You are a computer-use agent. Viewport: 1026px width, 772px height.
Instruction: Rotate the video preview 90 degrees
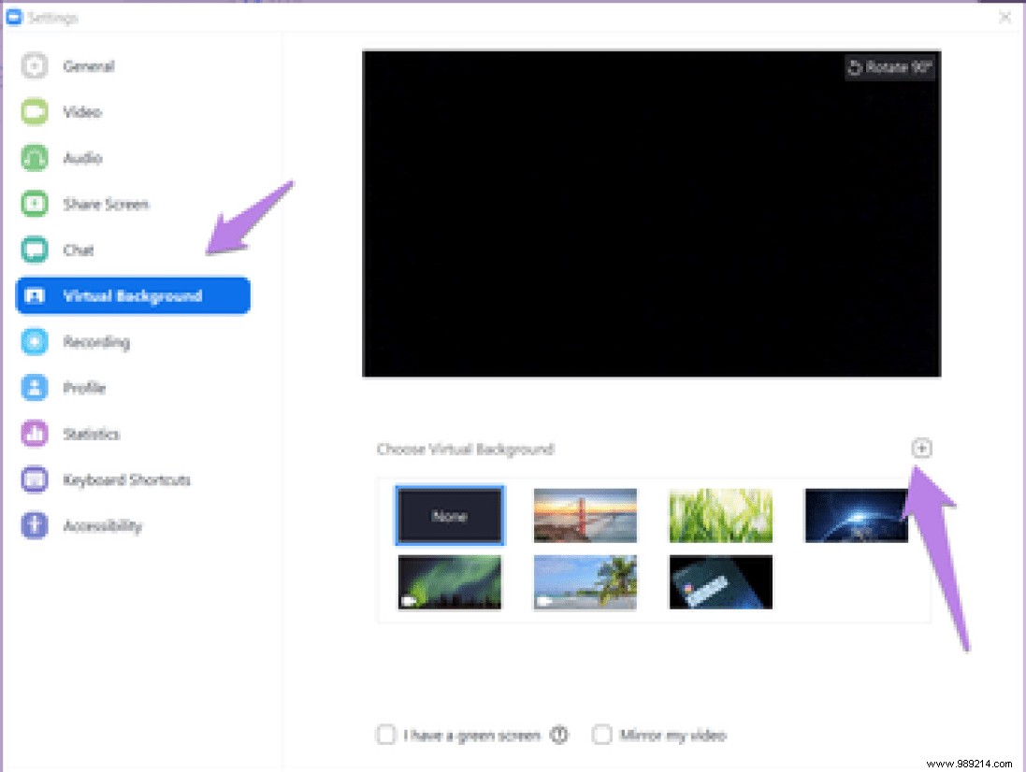[x=889, y=67]
